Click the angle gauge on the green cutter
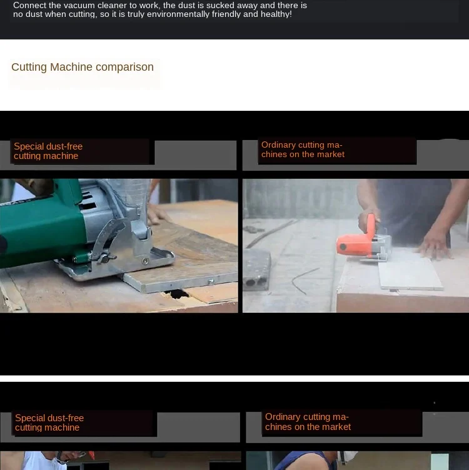The width and height of the screenshot is (469, 470). (109, 237)
